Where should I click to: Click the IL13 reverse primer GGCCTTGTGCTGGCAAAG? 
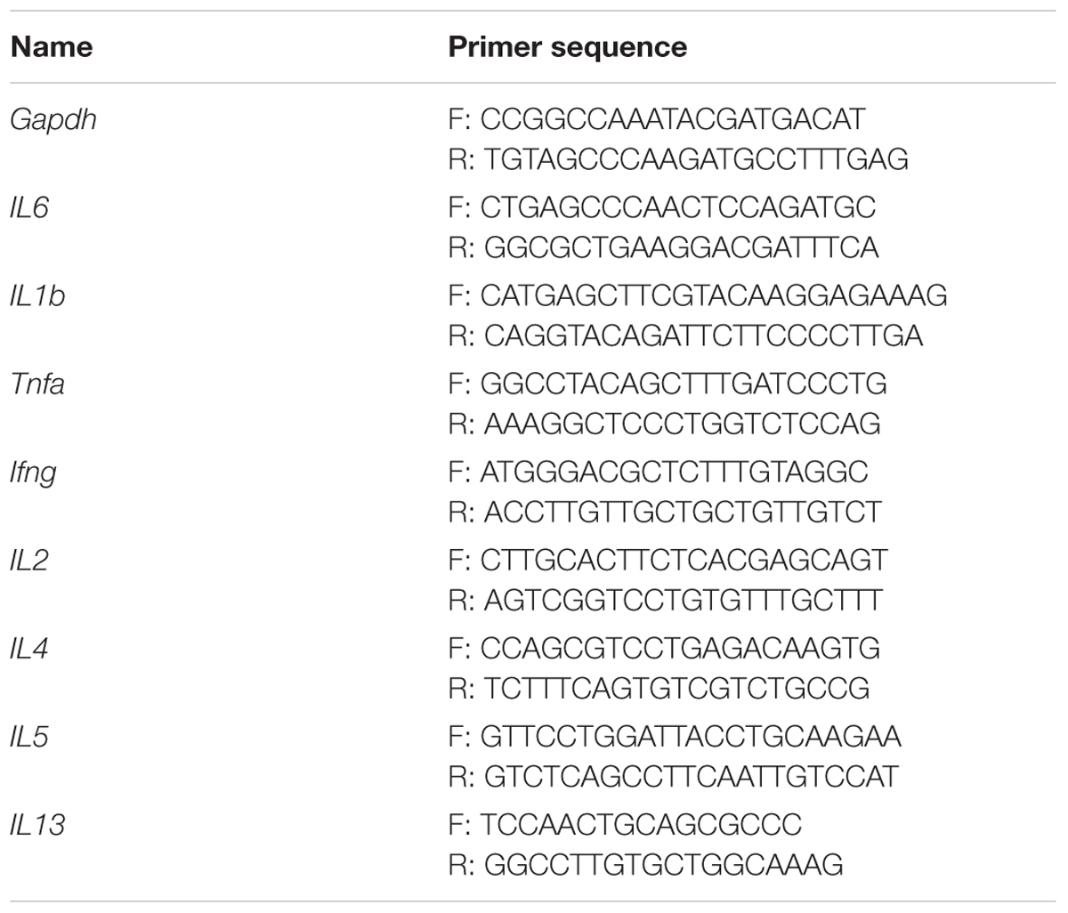pyautogui.click(x=645, y=865)
